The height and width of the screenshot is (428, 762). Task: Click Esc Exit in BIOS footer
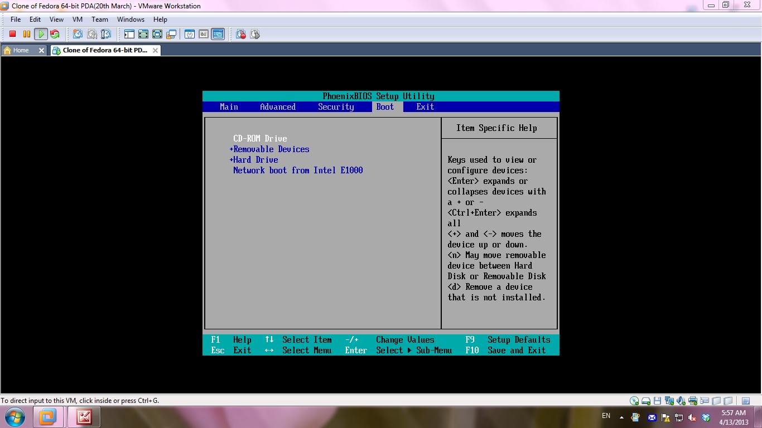click(x=231, y=351)
